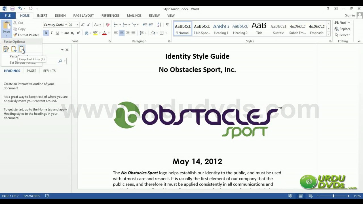Click the Keep Text Only paste option
363x204 pixels.
point(22,49)
